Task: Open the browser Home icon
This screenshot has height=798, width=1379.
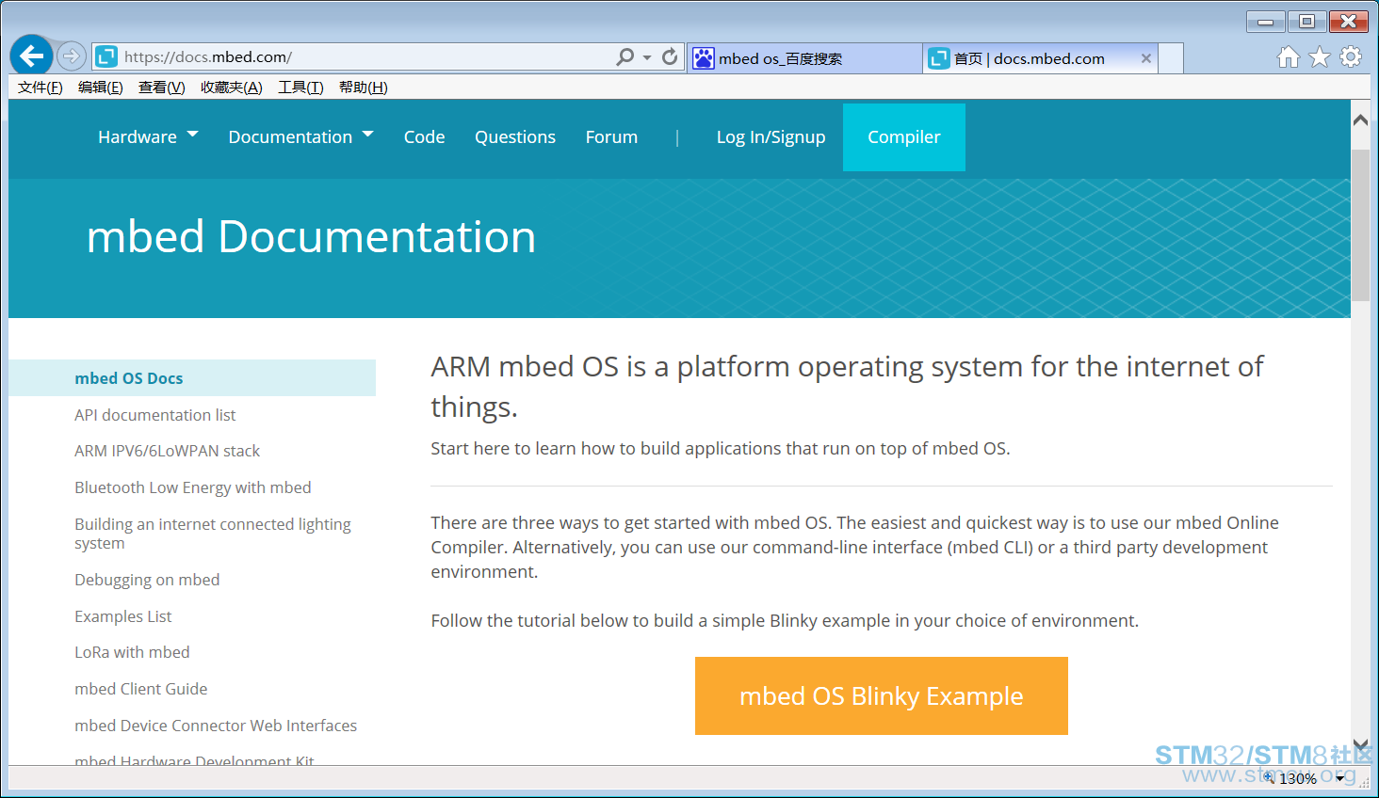Action: (x=1288, y=57)
